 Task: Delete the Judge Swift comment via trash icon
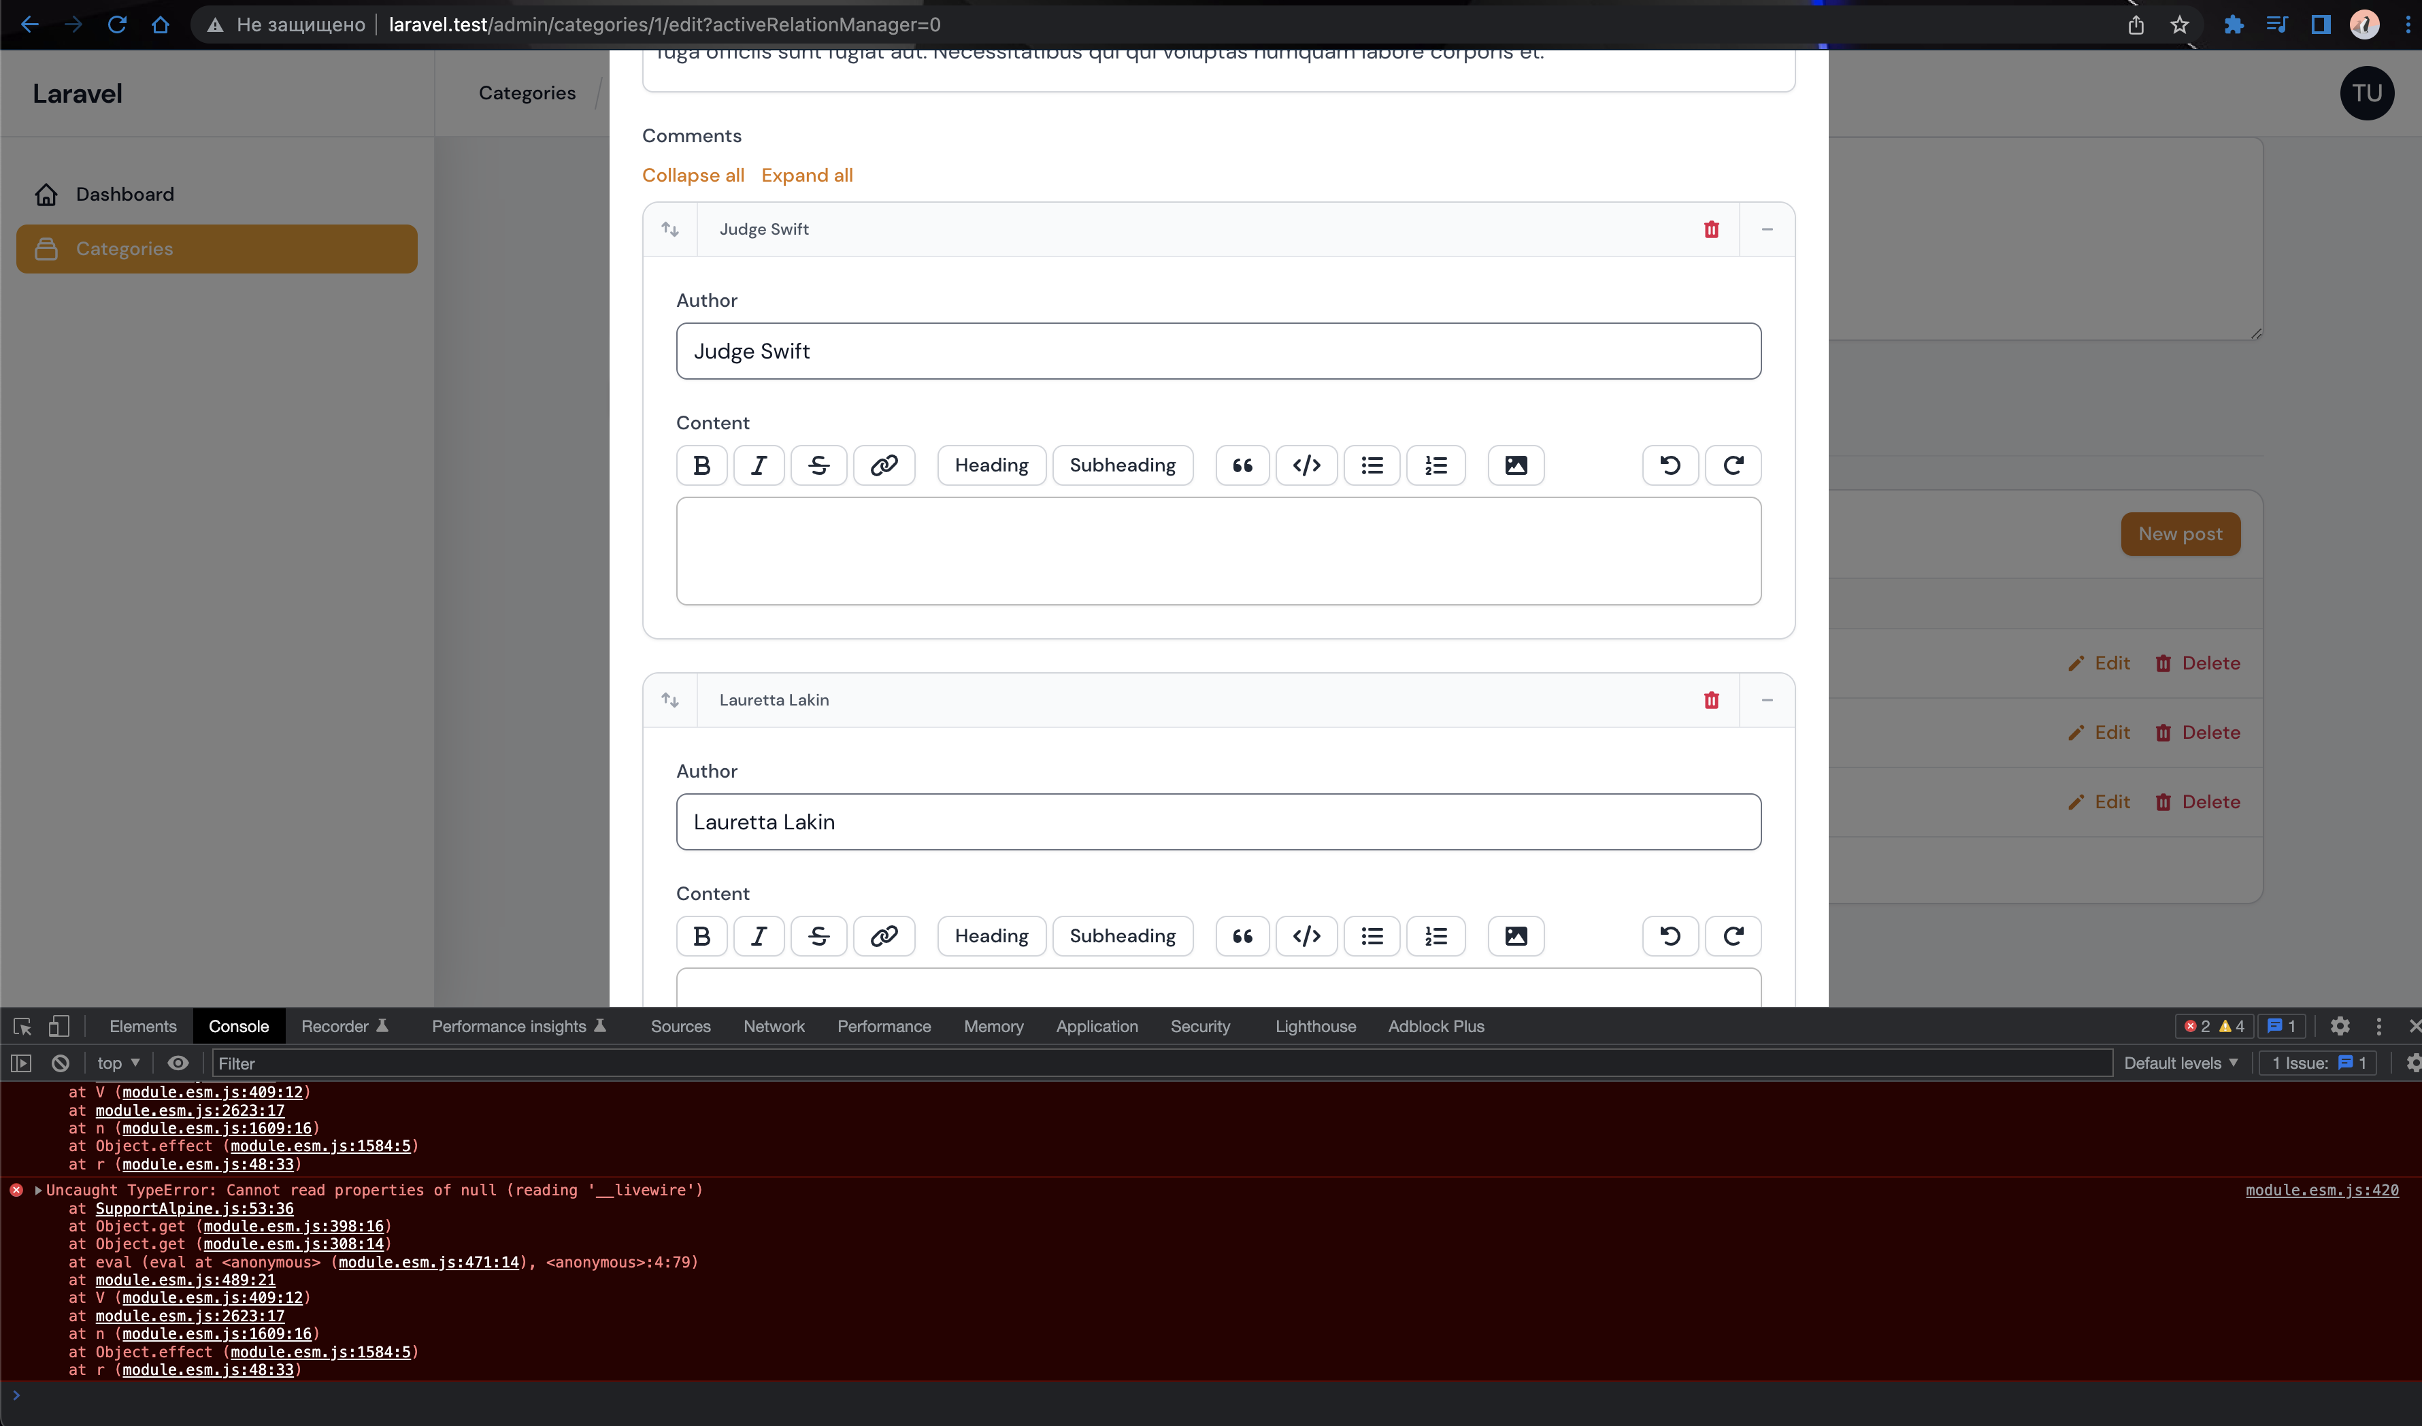tap(1711, 230)
